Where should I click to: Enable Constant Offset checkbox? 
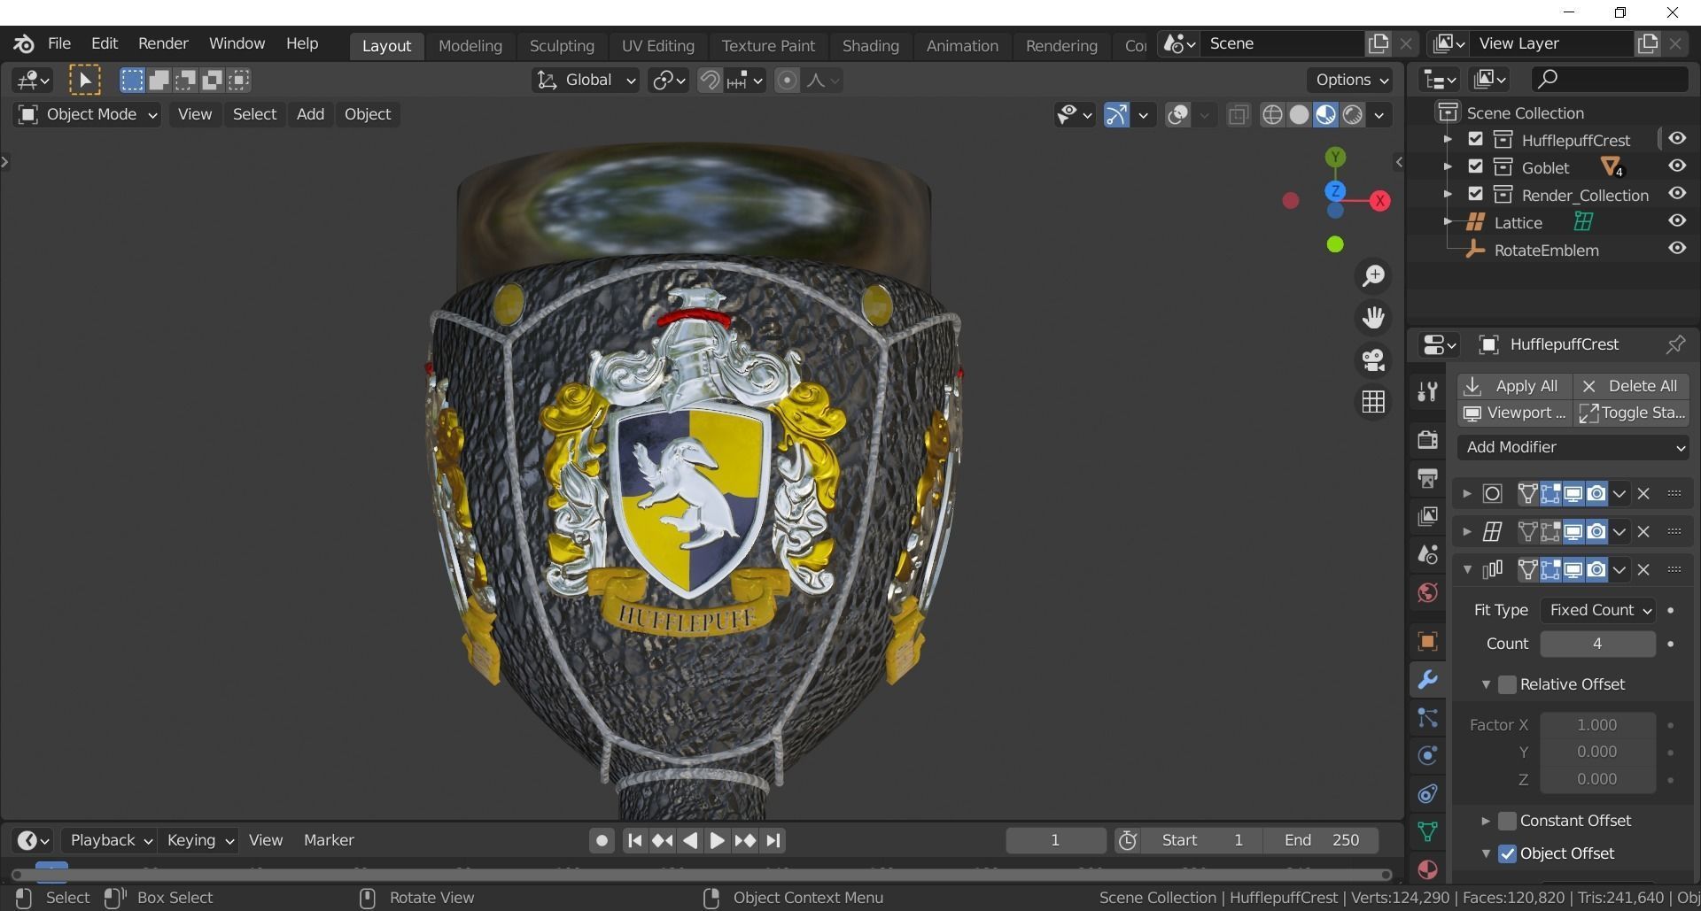coord(1507,821)
